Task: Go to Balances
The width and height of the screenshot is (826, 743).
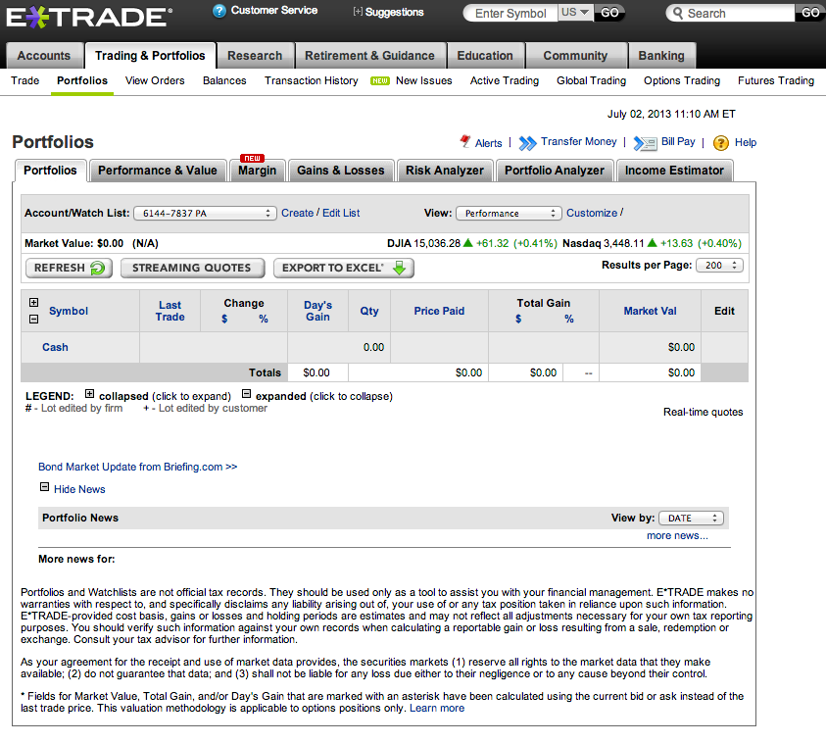Action: 225,81
